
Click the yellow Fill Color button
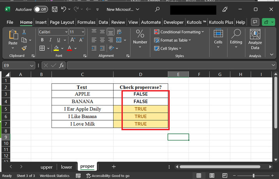point(56,48)
